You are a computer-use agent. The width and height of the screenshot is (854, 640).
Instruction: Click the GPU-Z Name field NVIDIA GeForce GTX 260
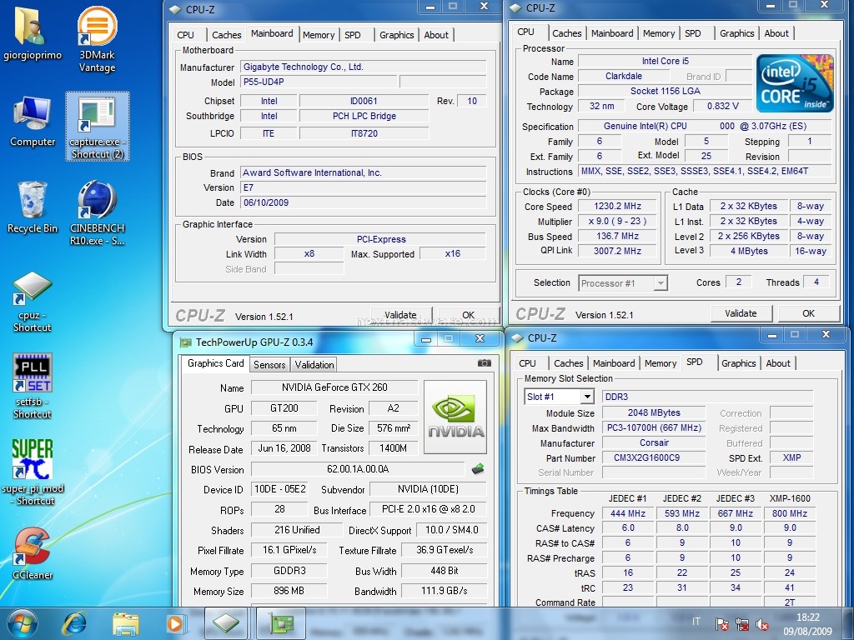334,387
